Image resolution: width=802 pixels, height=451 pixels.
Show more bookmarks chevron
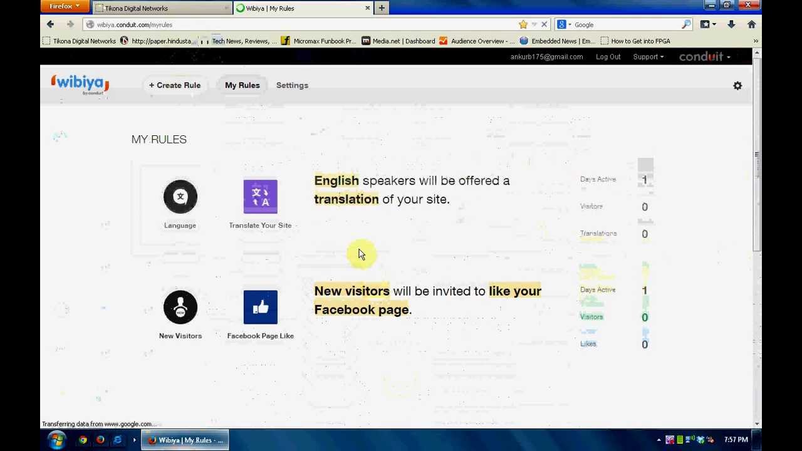click(756, 41)
